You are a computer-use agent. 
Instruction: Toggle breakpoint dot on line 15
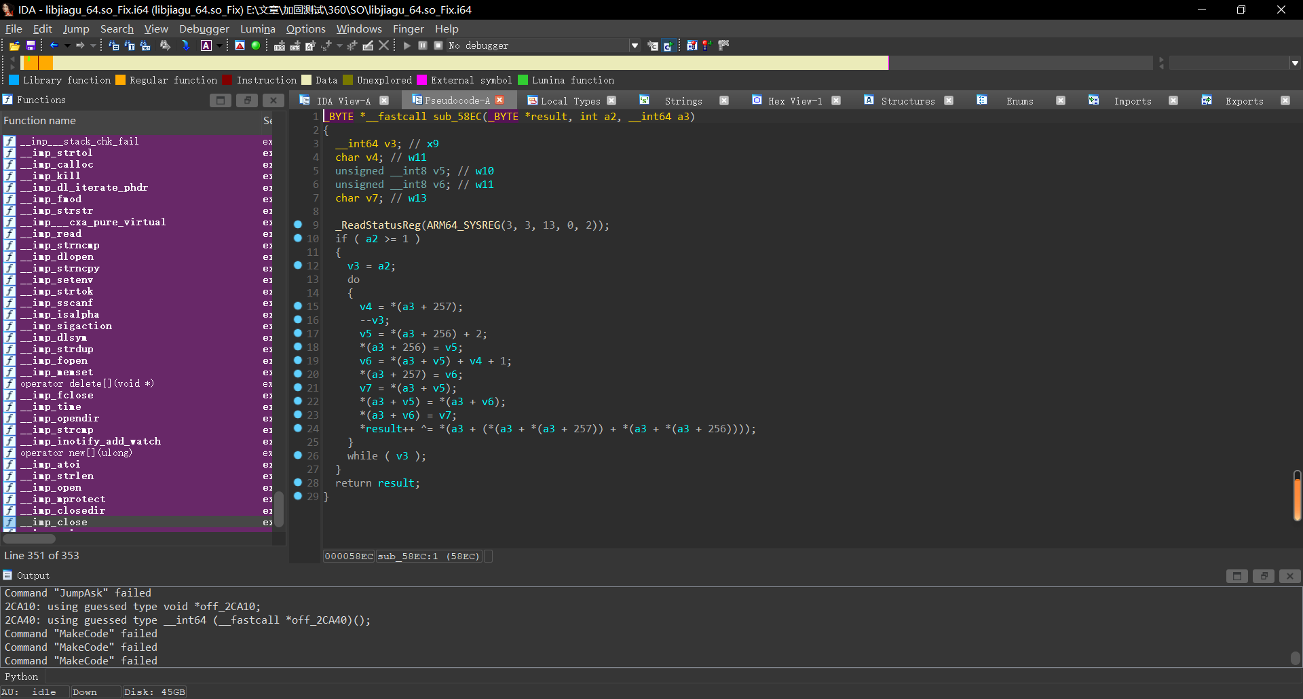298,306
